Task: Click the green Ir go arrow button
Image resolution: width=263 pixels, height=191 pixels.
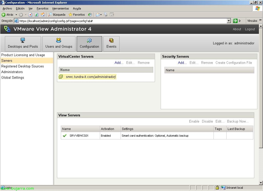Action: [x=235, y=21]
